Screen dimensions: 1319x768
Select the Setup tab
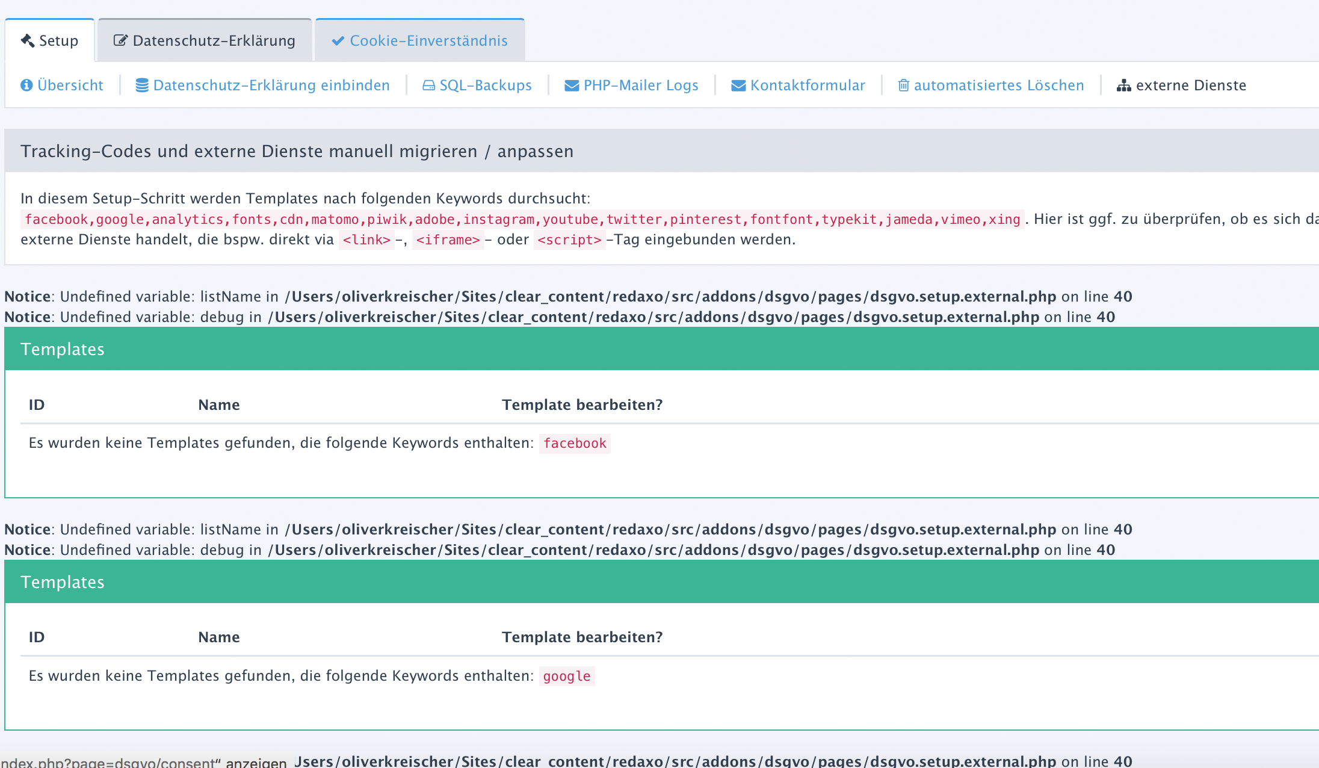[x=58, y=40]
